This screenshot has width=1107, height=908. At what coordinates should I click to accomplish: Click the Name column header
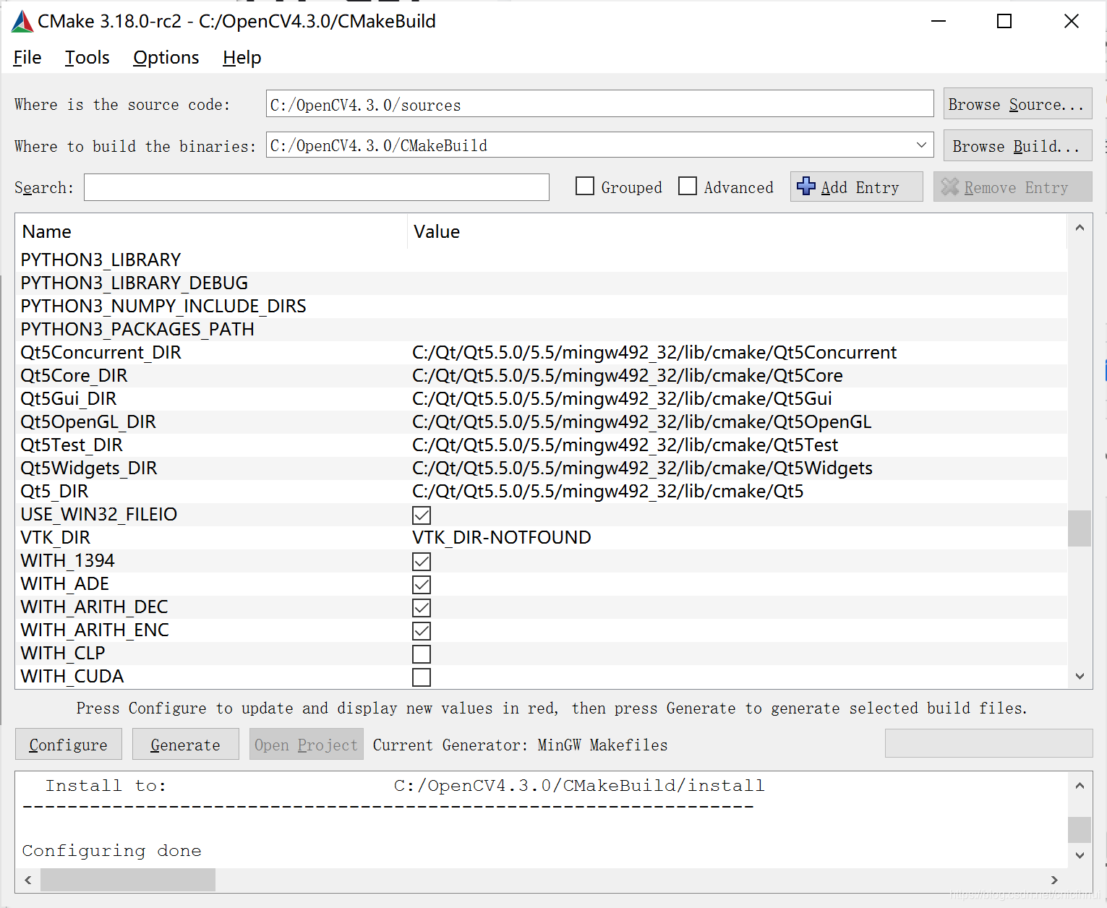tap(211, 231)
